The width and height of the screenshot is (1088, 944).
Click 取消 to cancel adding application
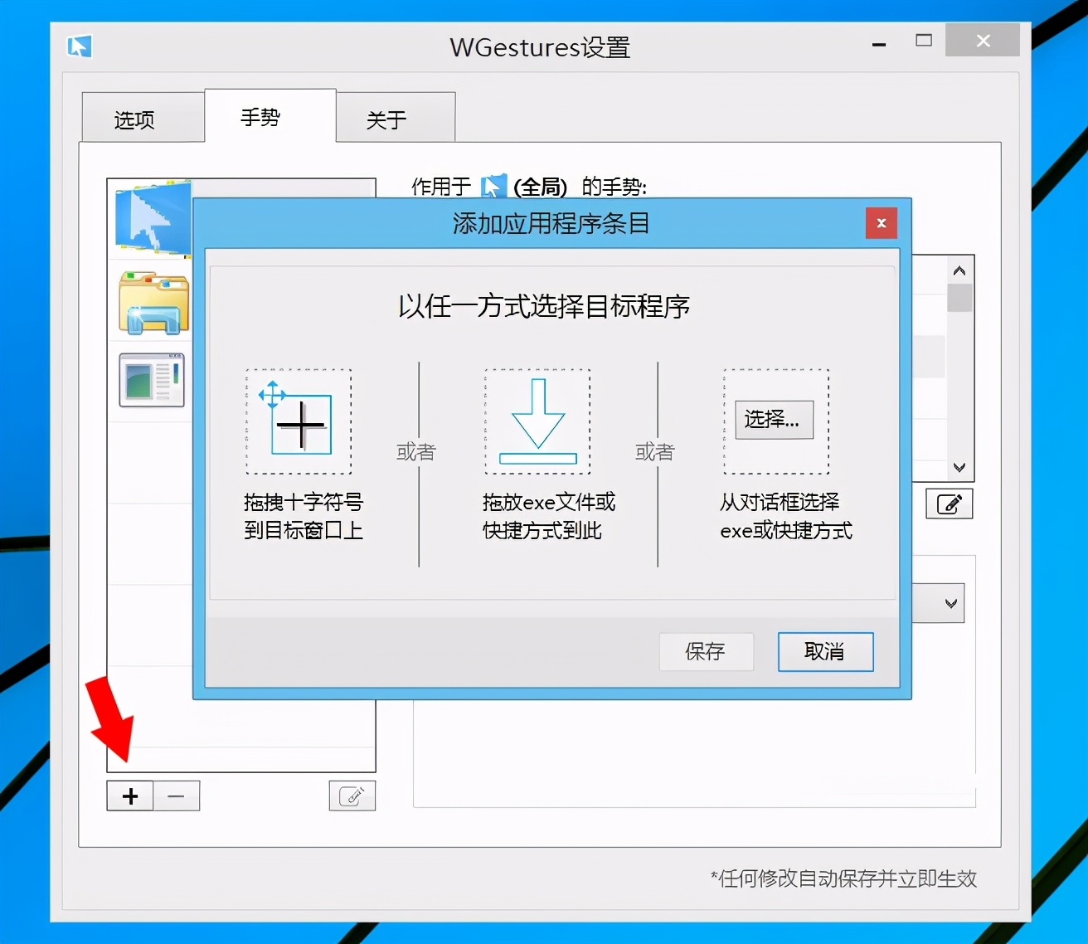(825, 652)
